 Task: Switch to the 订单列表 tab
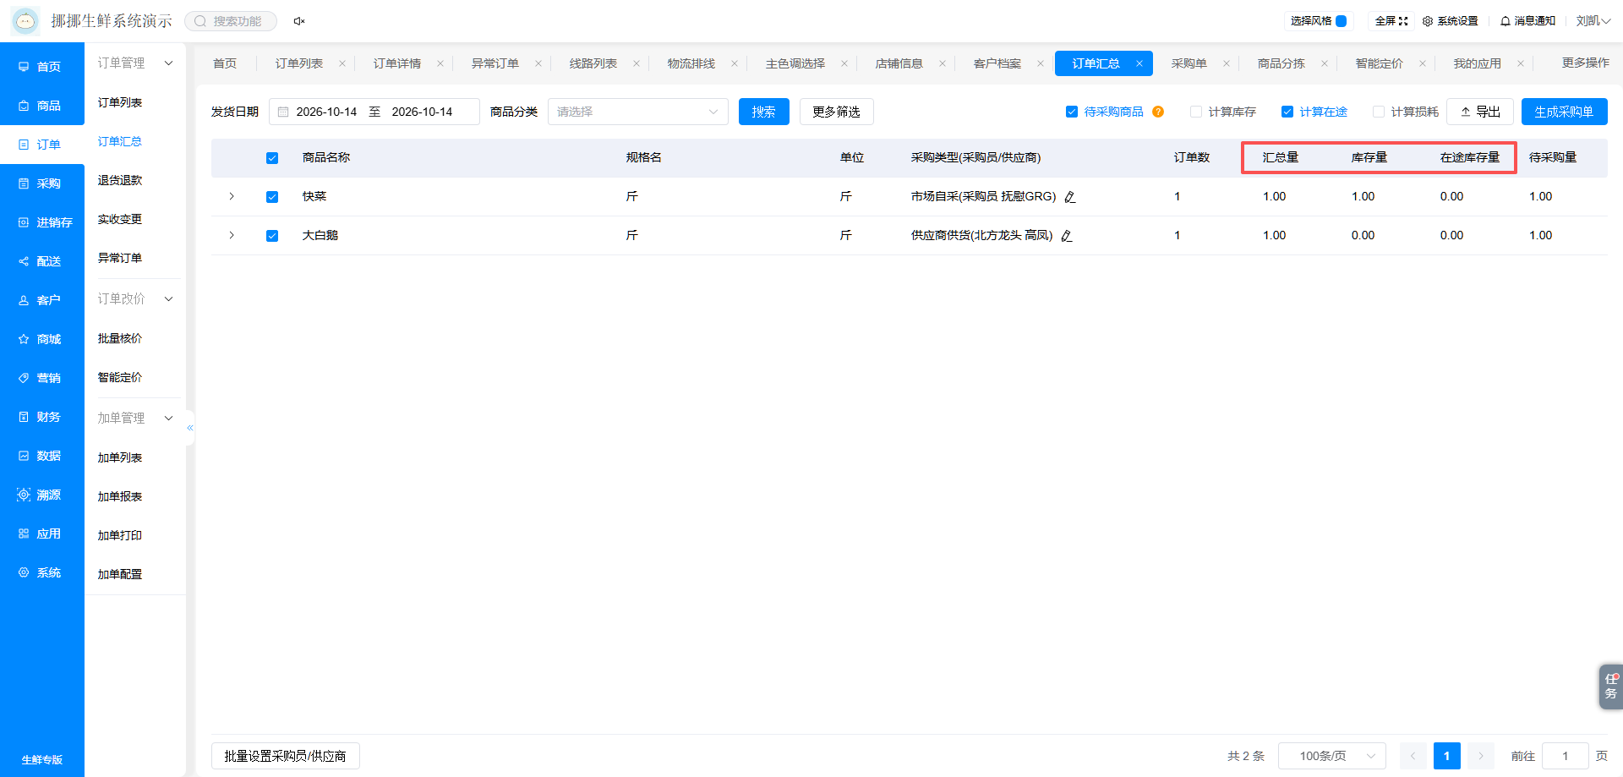point(299,63)
